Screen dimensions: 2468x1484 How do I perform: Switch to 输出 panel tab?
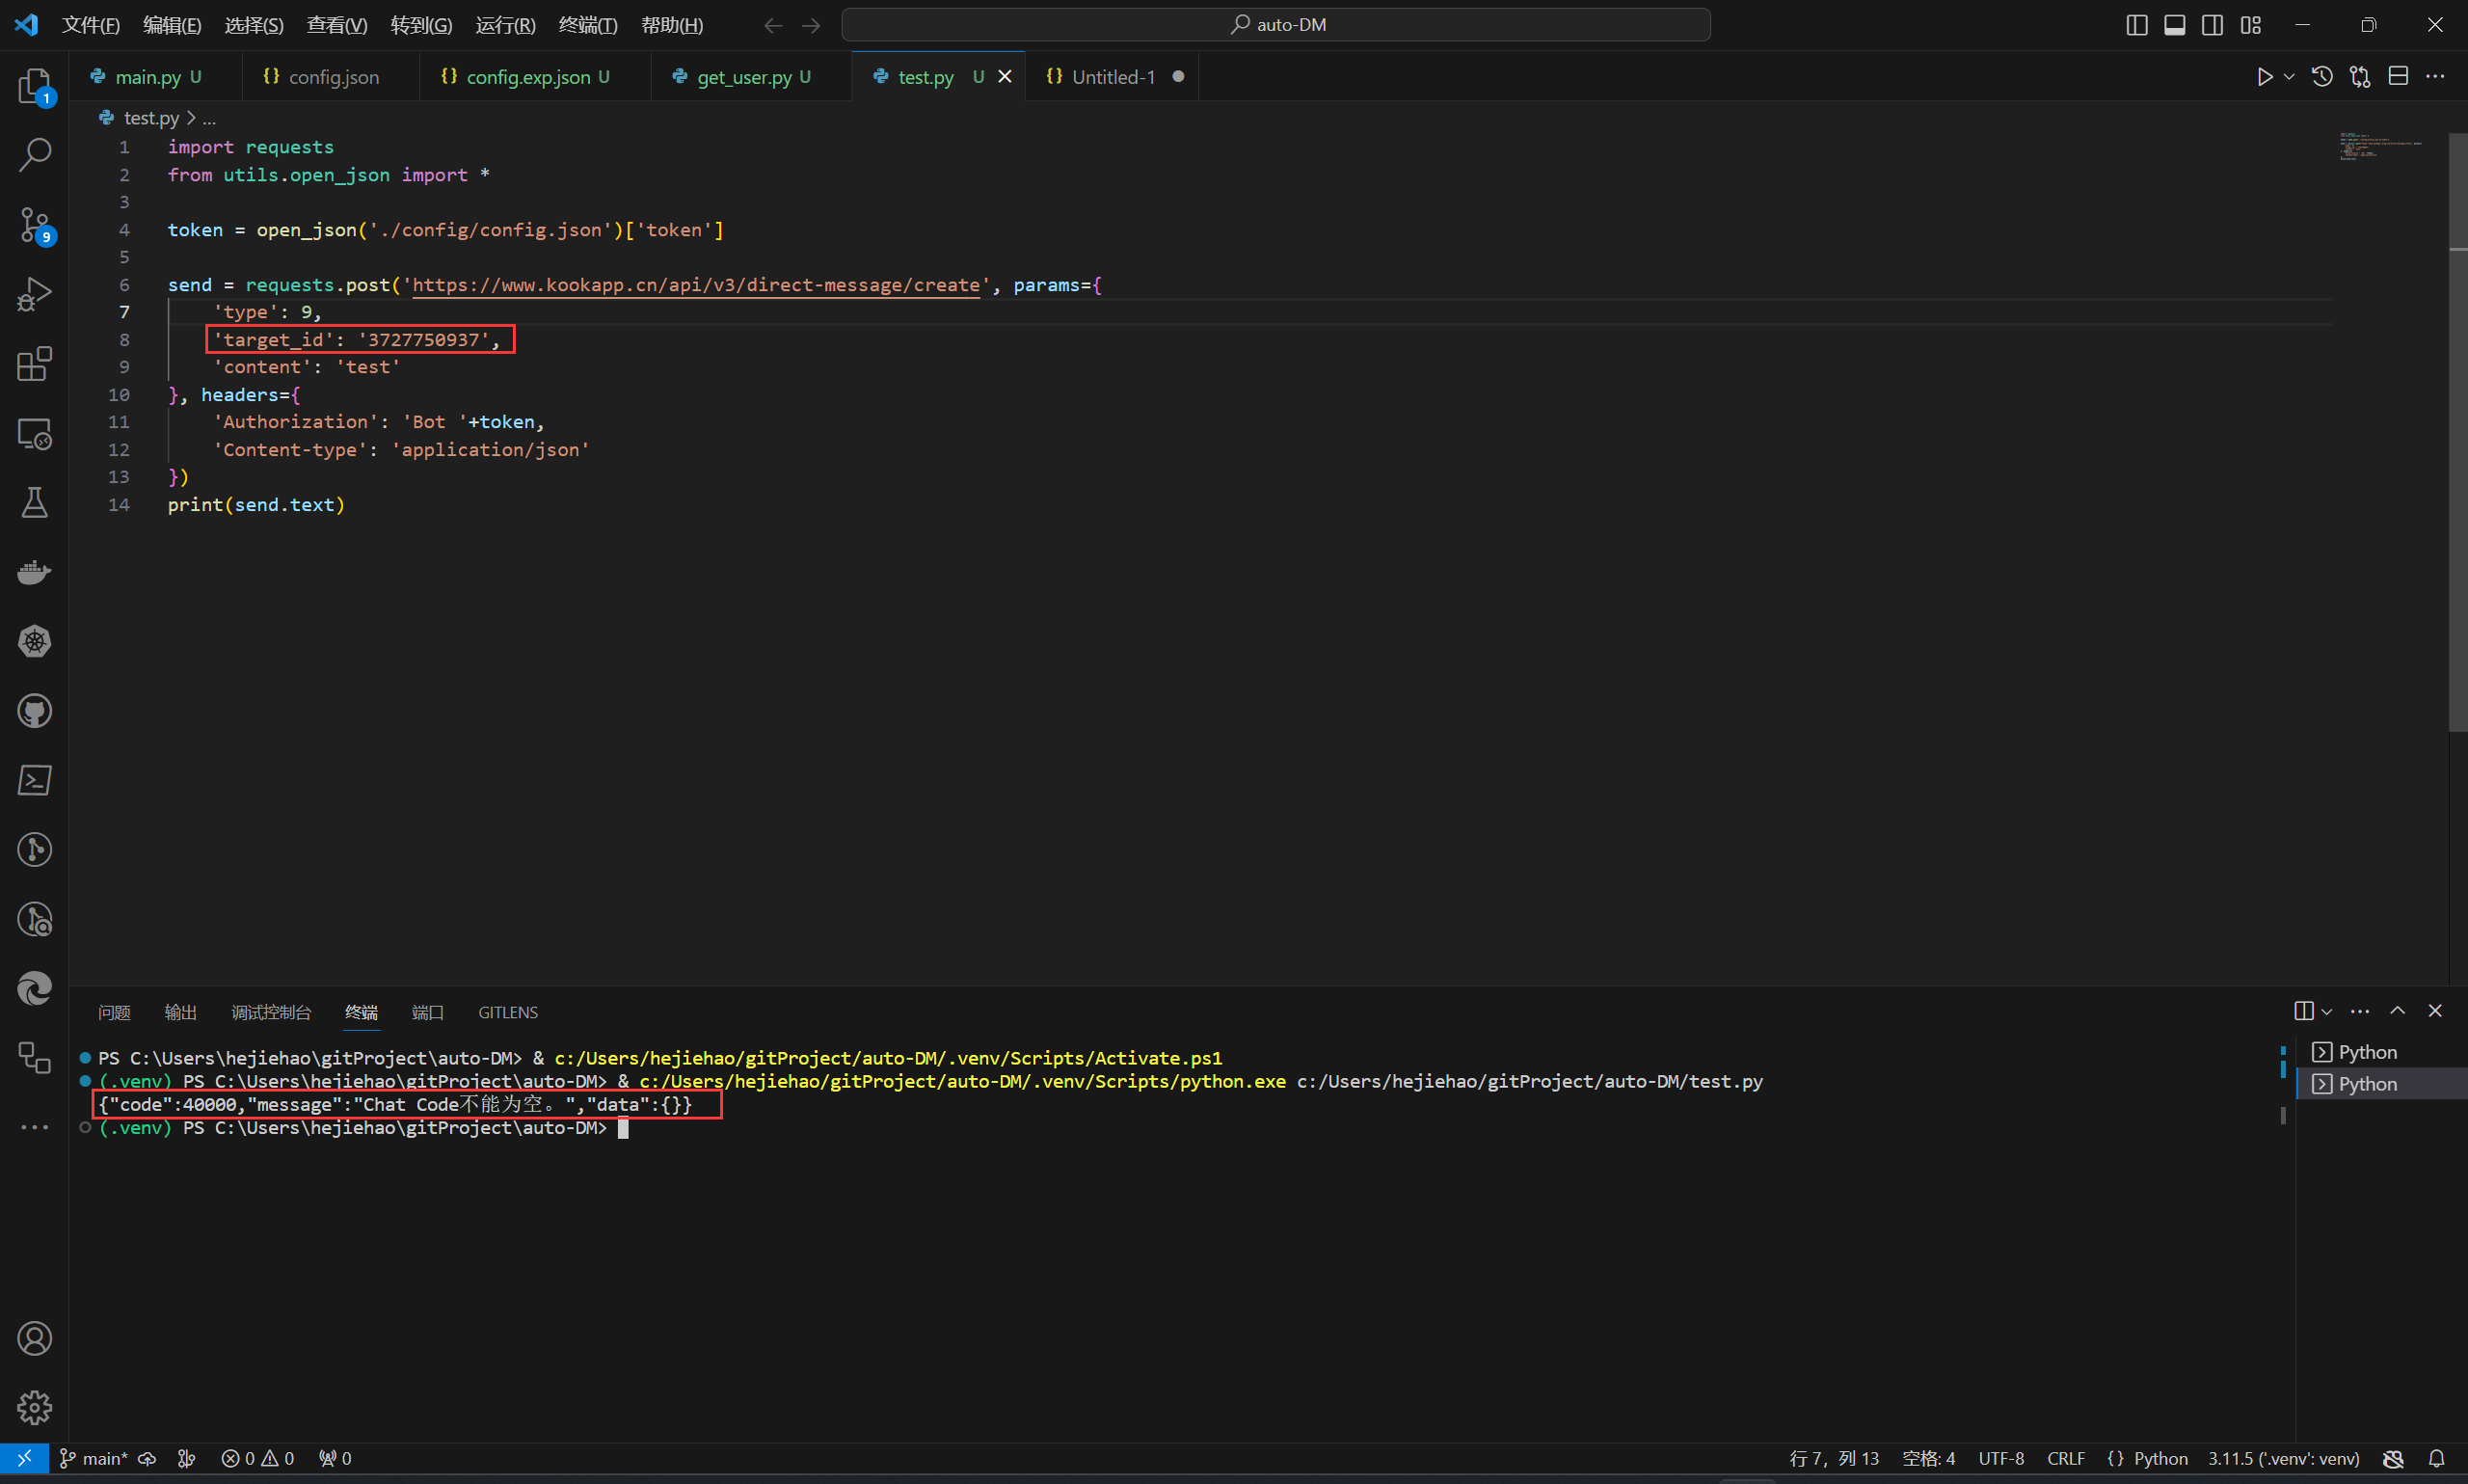click(x=181, y=1012)
